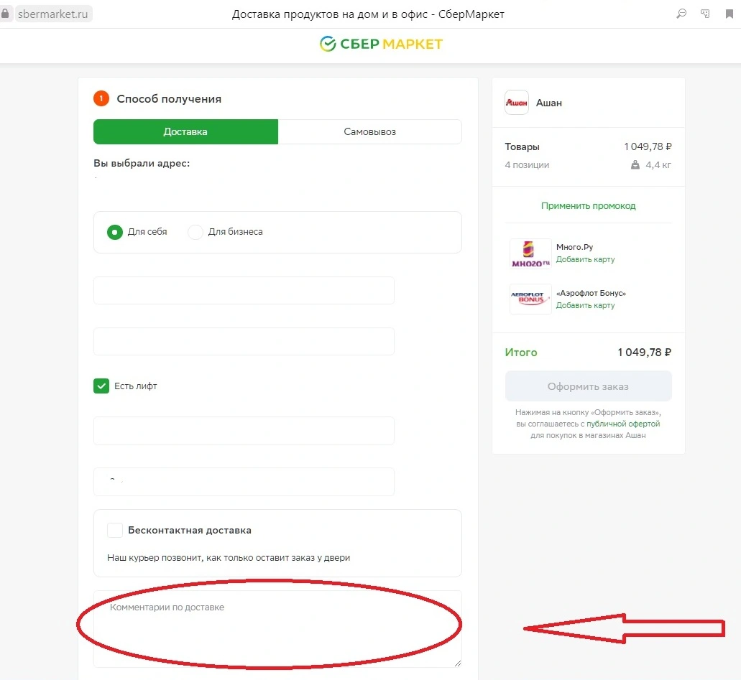Screen dimensions: 741x680
Task: Click the input field above Бесконтактная доставка
Action: [x=244, y=482]
